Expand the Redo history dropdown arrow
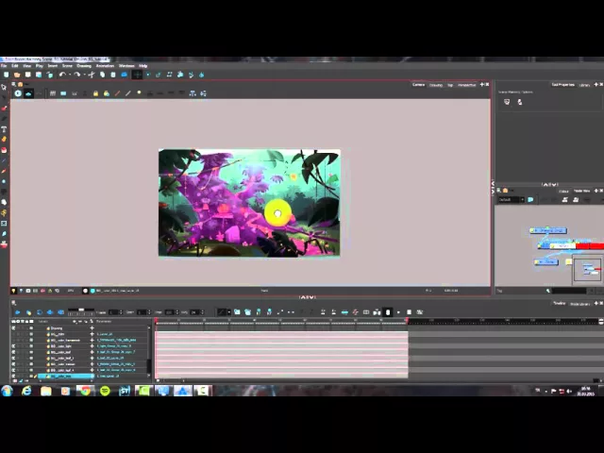 click(84, 75)
